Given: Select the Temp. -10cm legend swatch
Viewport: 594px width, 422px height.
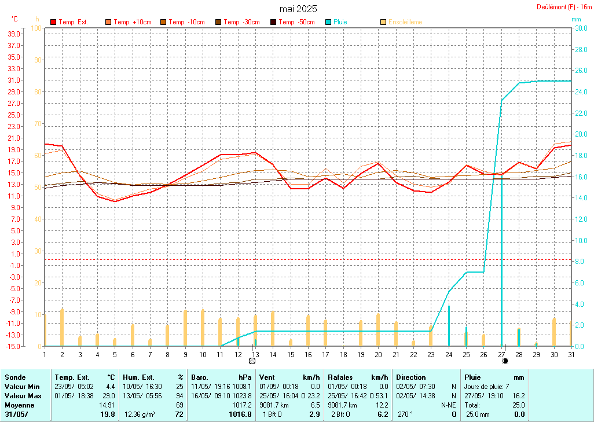Looking at the screenshot, I should click(163, 22).
